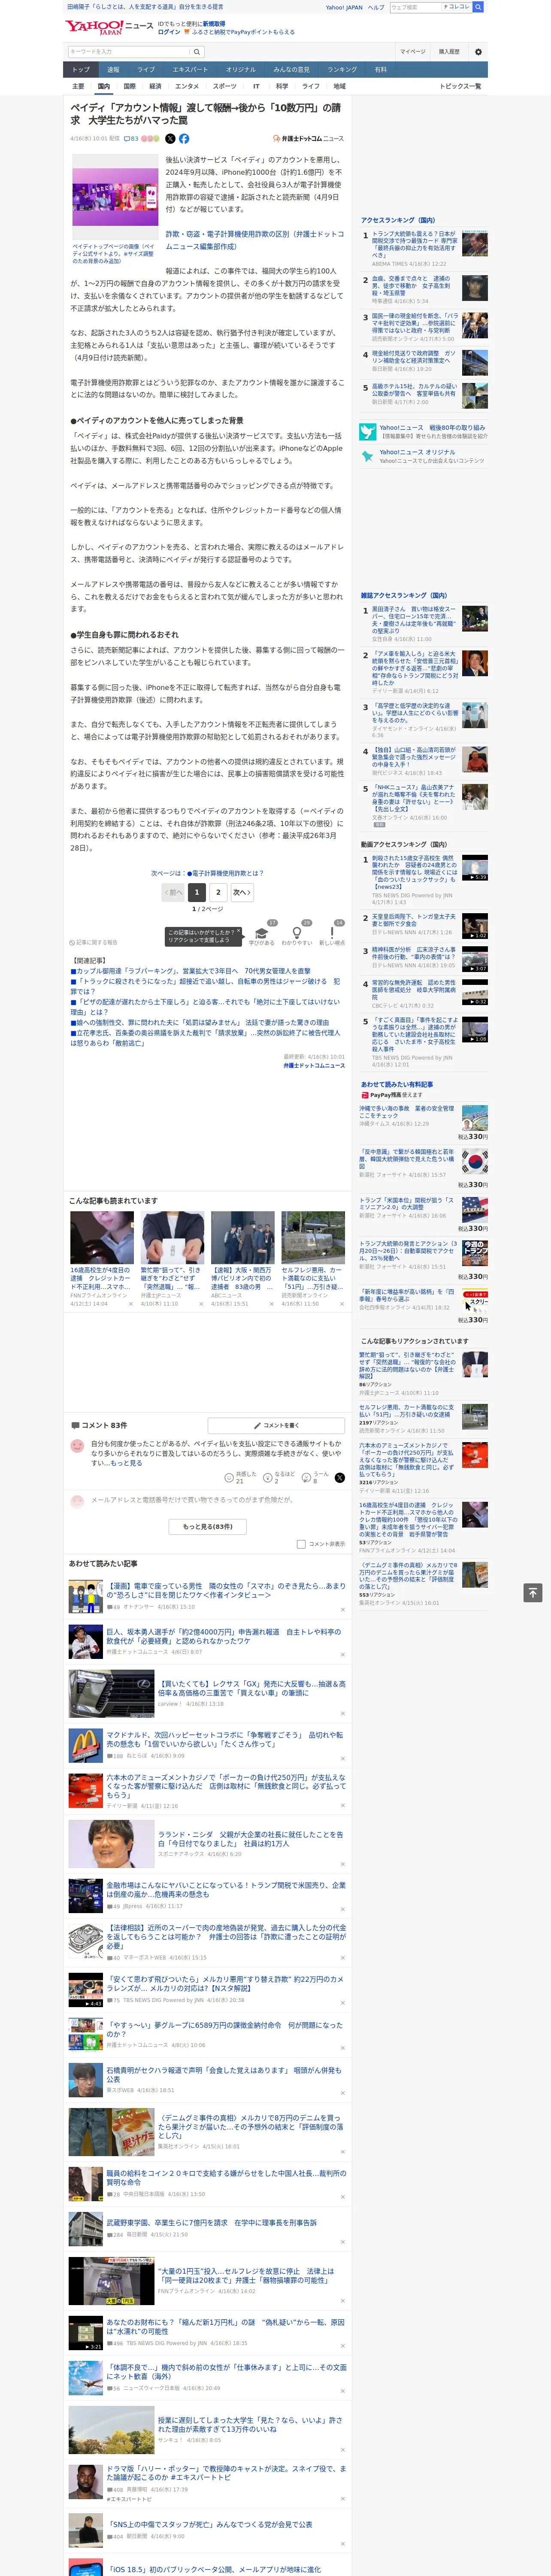Viewport: 551px width, 2576px height.
Task: Click the Yahoo! JAPAN news logo
Action: coord(109,27)
